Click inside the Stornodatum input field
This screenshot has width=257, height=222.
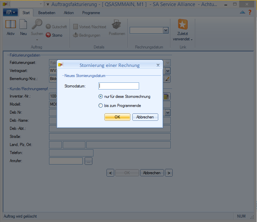pyautogui.click(x=119, y=86)
